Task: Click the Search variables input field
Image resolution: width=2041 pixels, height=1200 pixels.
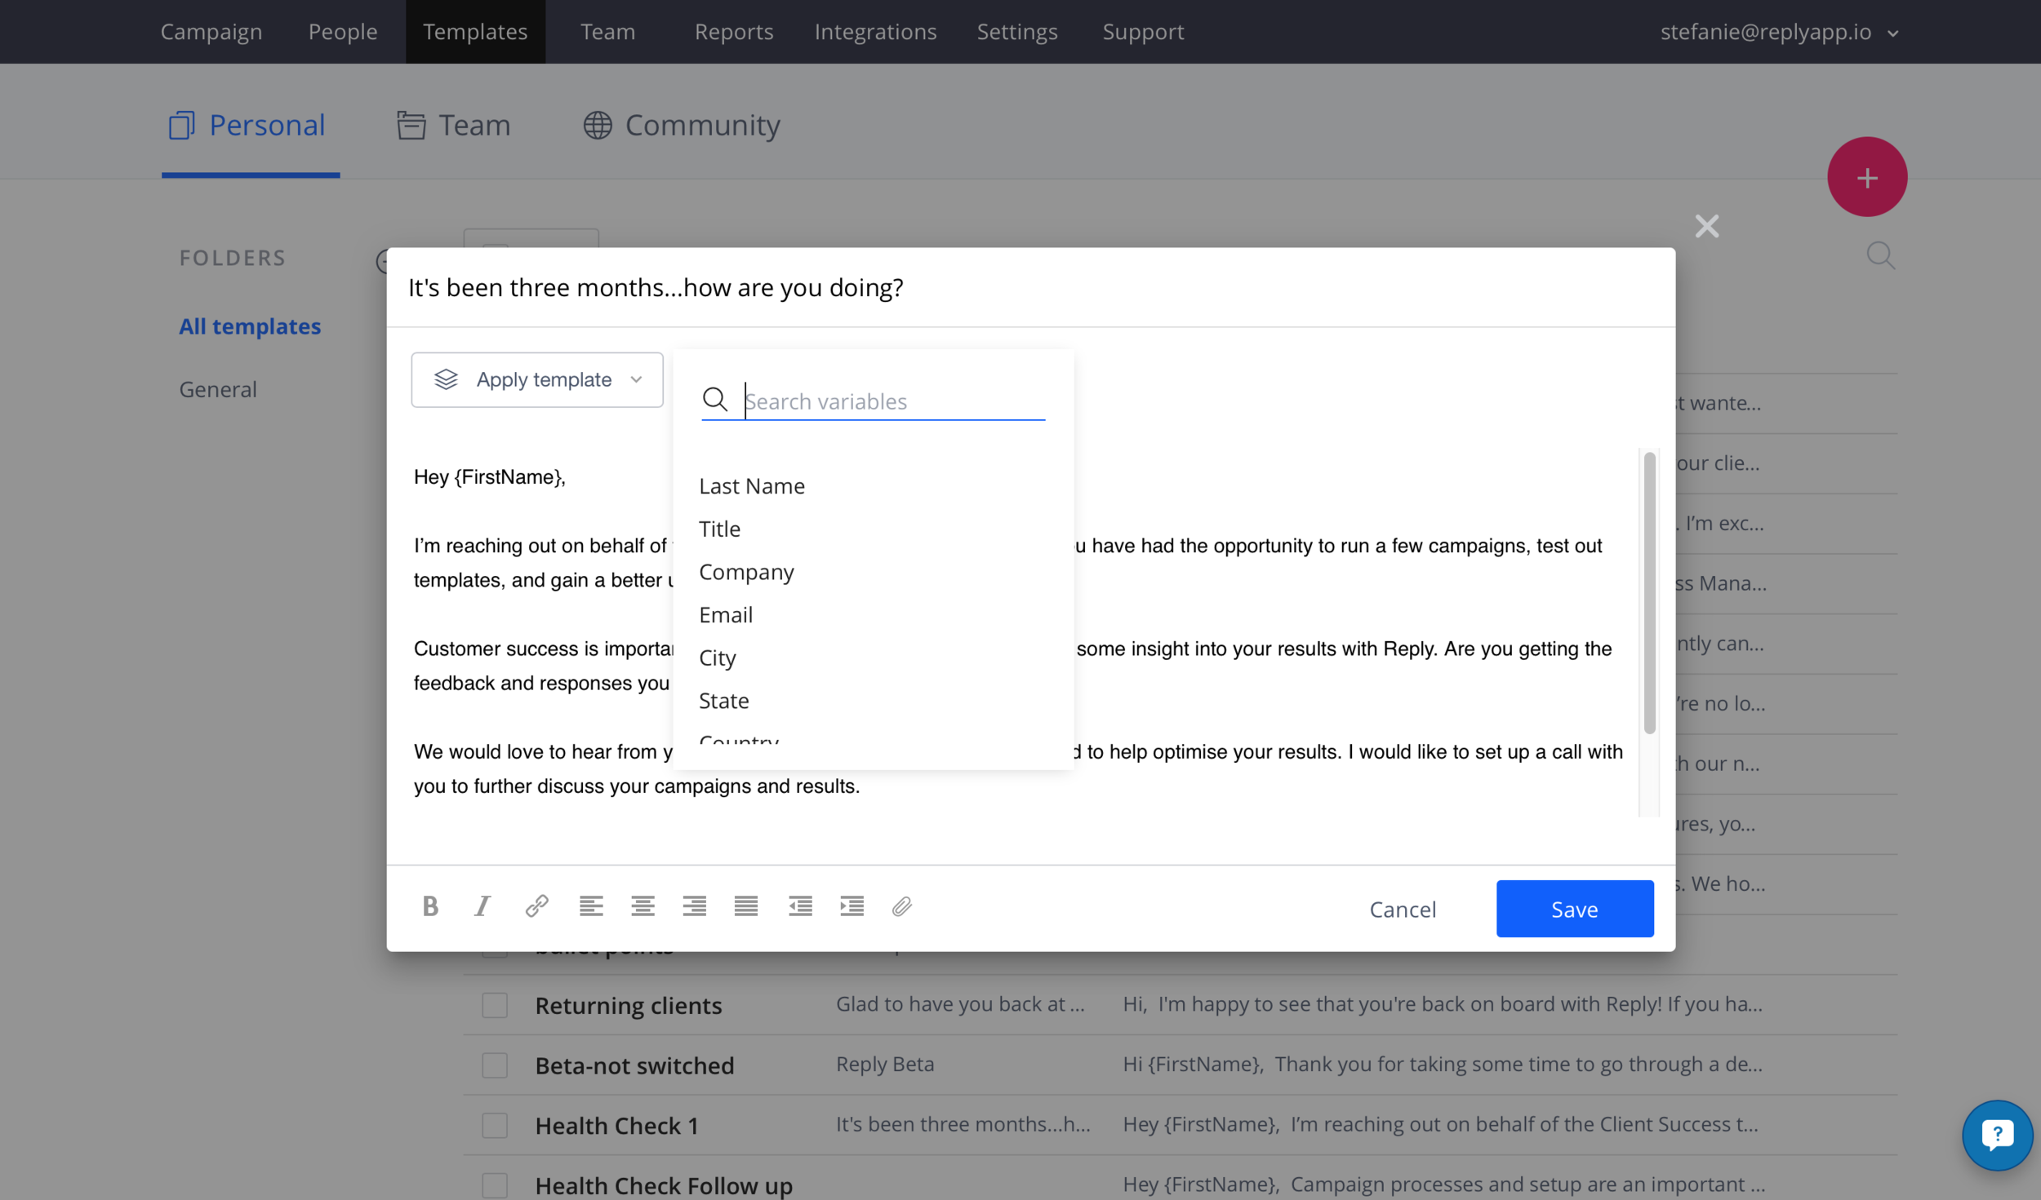Action: 894,401
